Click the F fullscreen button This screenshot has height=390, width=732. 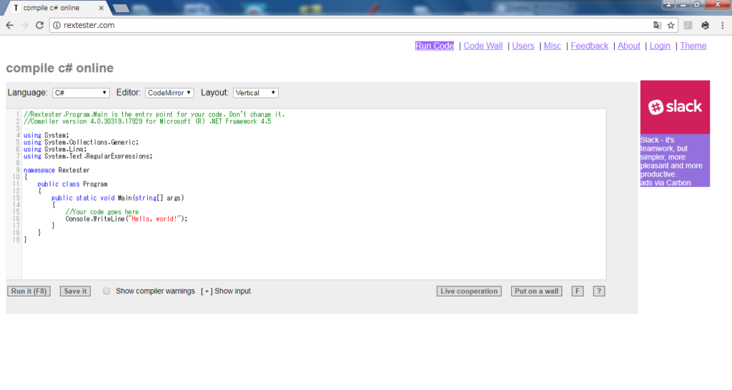click(x=578, y=291)
